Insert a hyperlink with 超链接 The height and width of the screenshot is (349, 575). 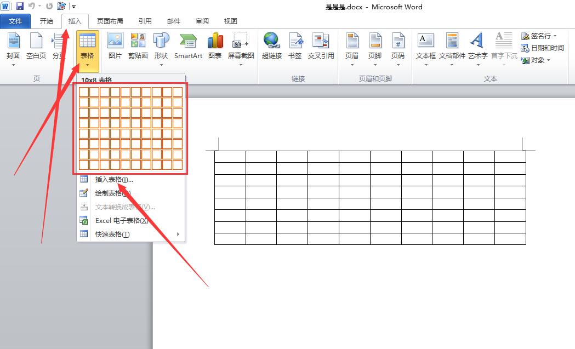[272, 46]
